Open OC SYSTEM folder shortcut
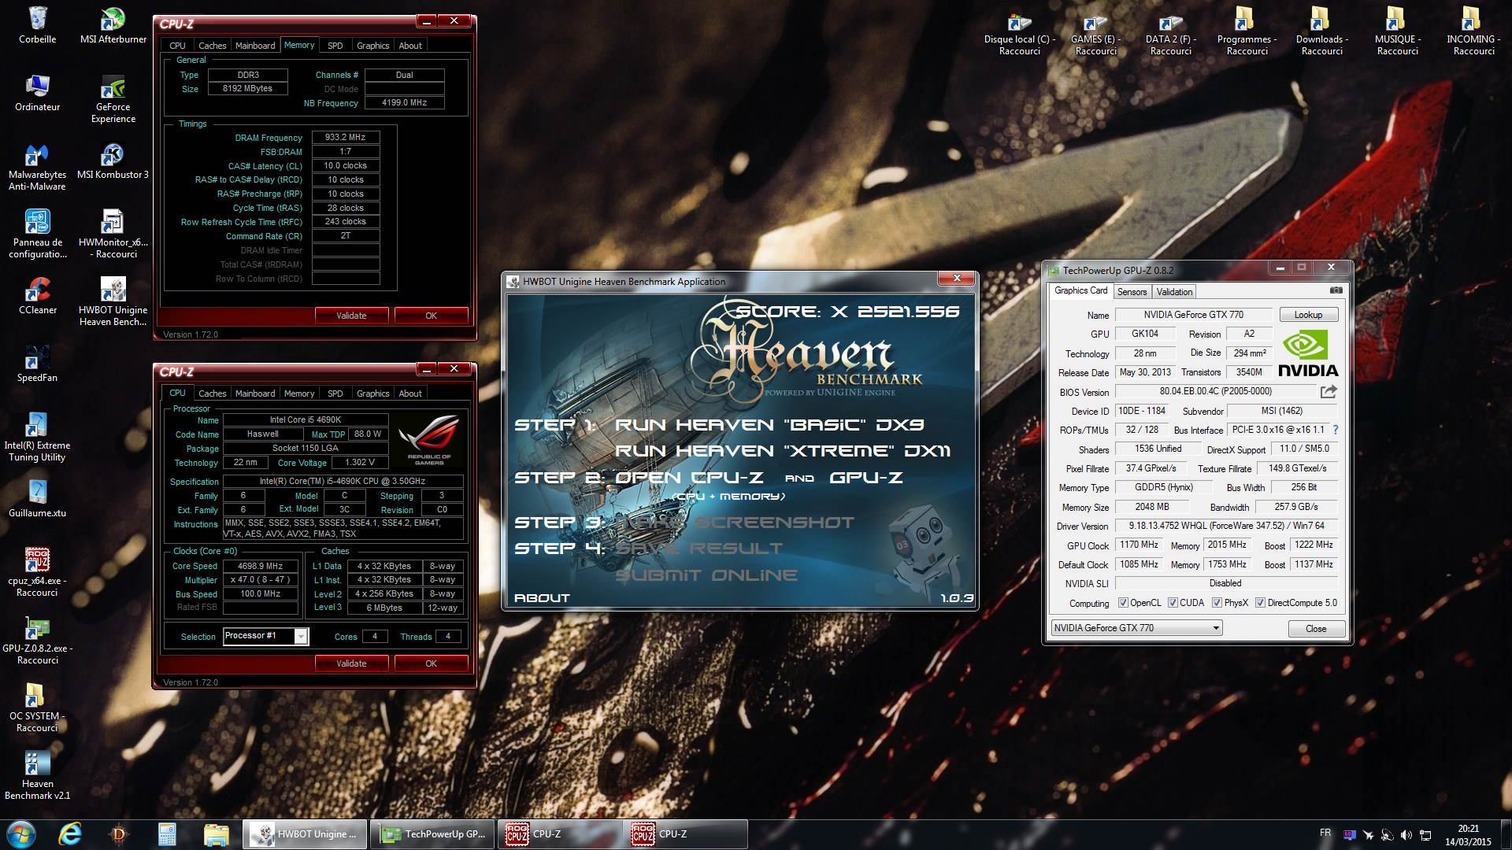The height and width of the screenshot is (850, 1512). pyautogui.click(x=37, y=708)
